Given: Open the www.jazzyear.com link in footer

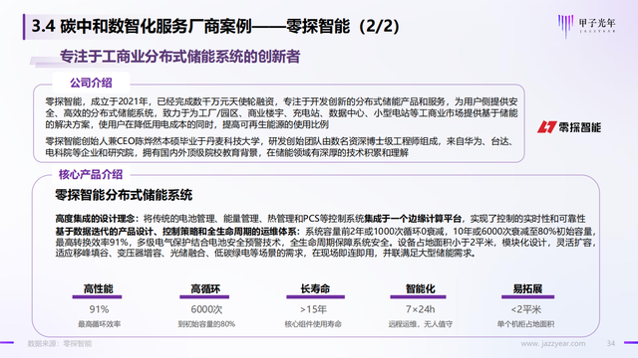Looking at the screenshot, I should point(553,343).
